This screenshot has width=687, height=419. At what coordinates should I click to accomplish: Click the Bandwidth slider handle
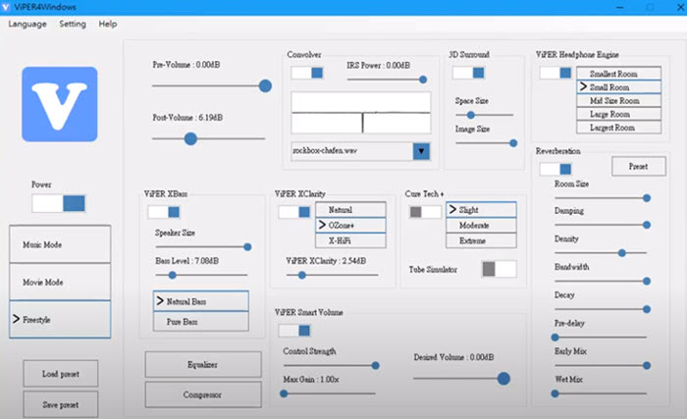[647, 281]
